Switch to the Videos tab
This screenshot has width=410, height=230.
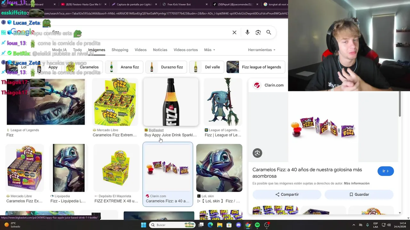click(141, 50)
